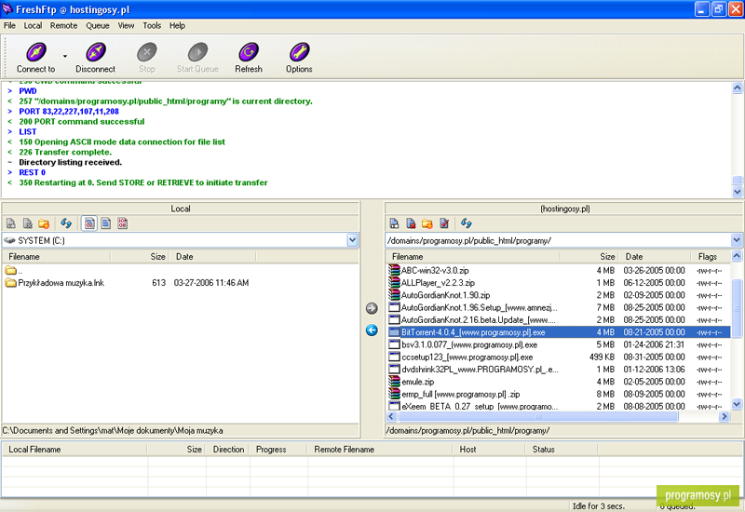Select dvdshrink32PL file in remote list
745x512 pixels.
558,369
